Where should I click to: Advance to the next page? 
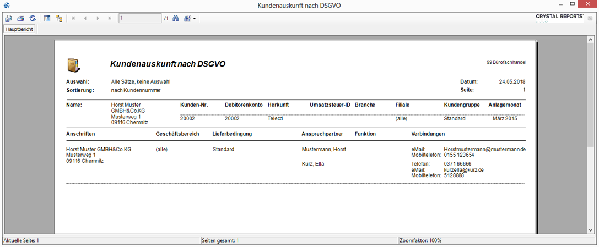click(98, 19)
